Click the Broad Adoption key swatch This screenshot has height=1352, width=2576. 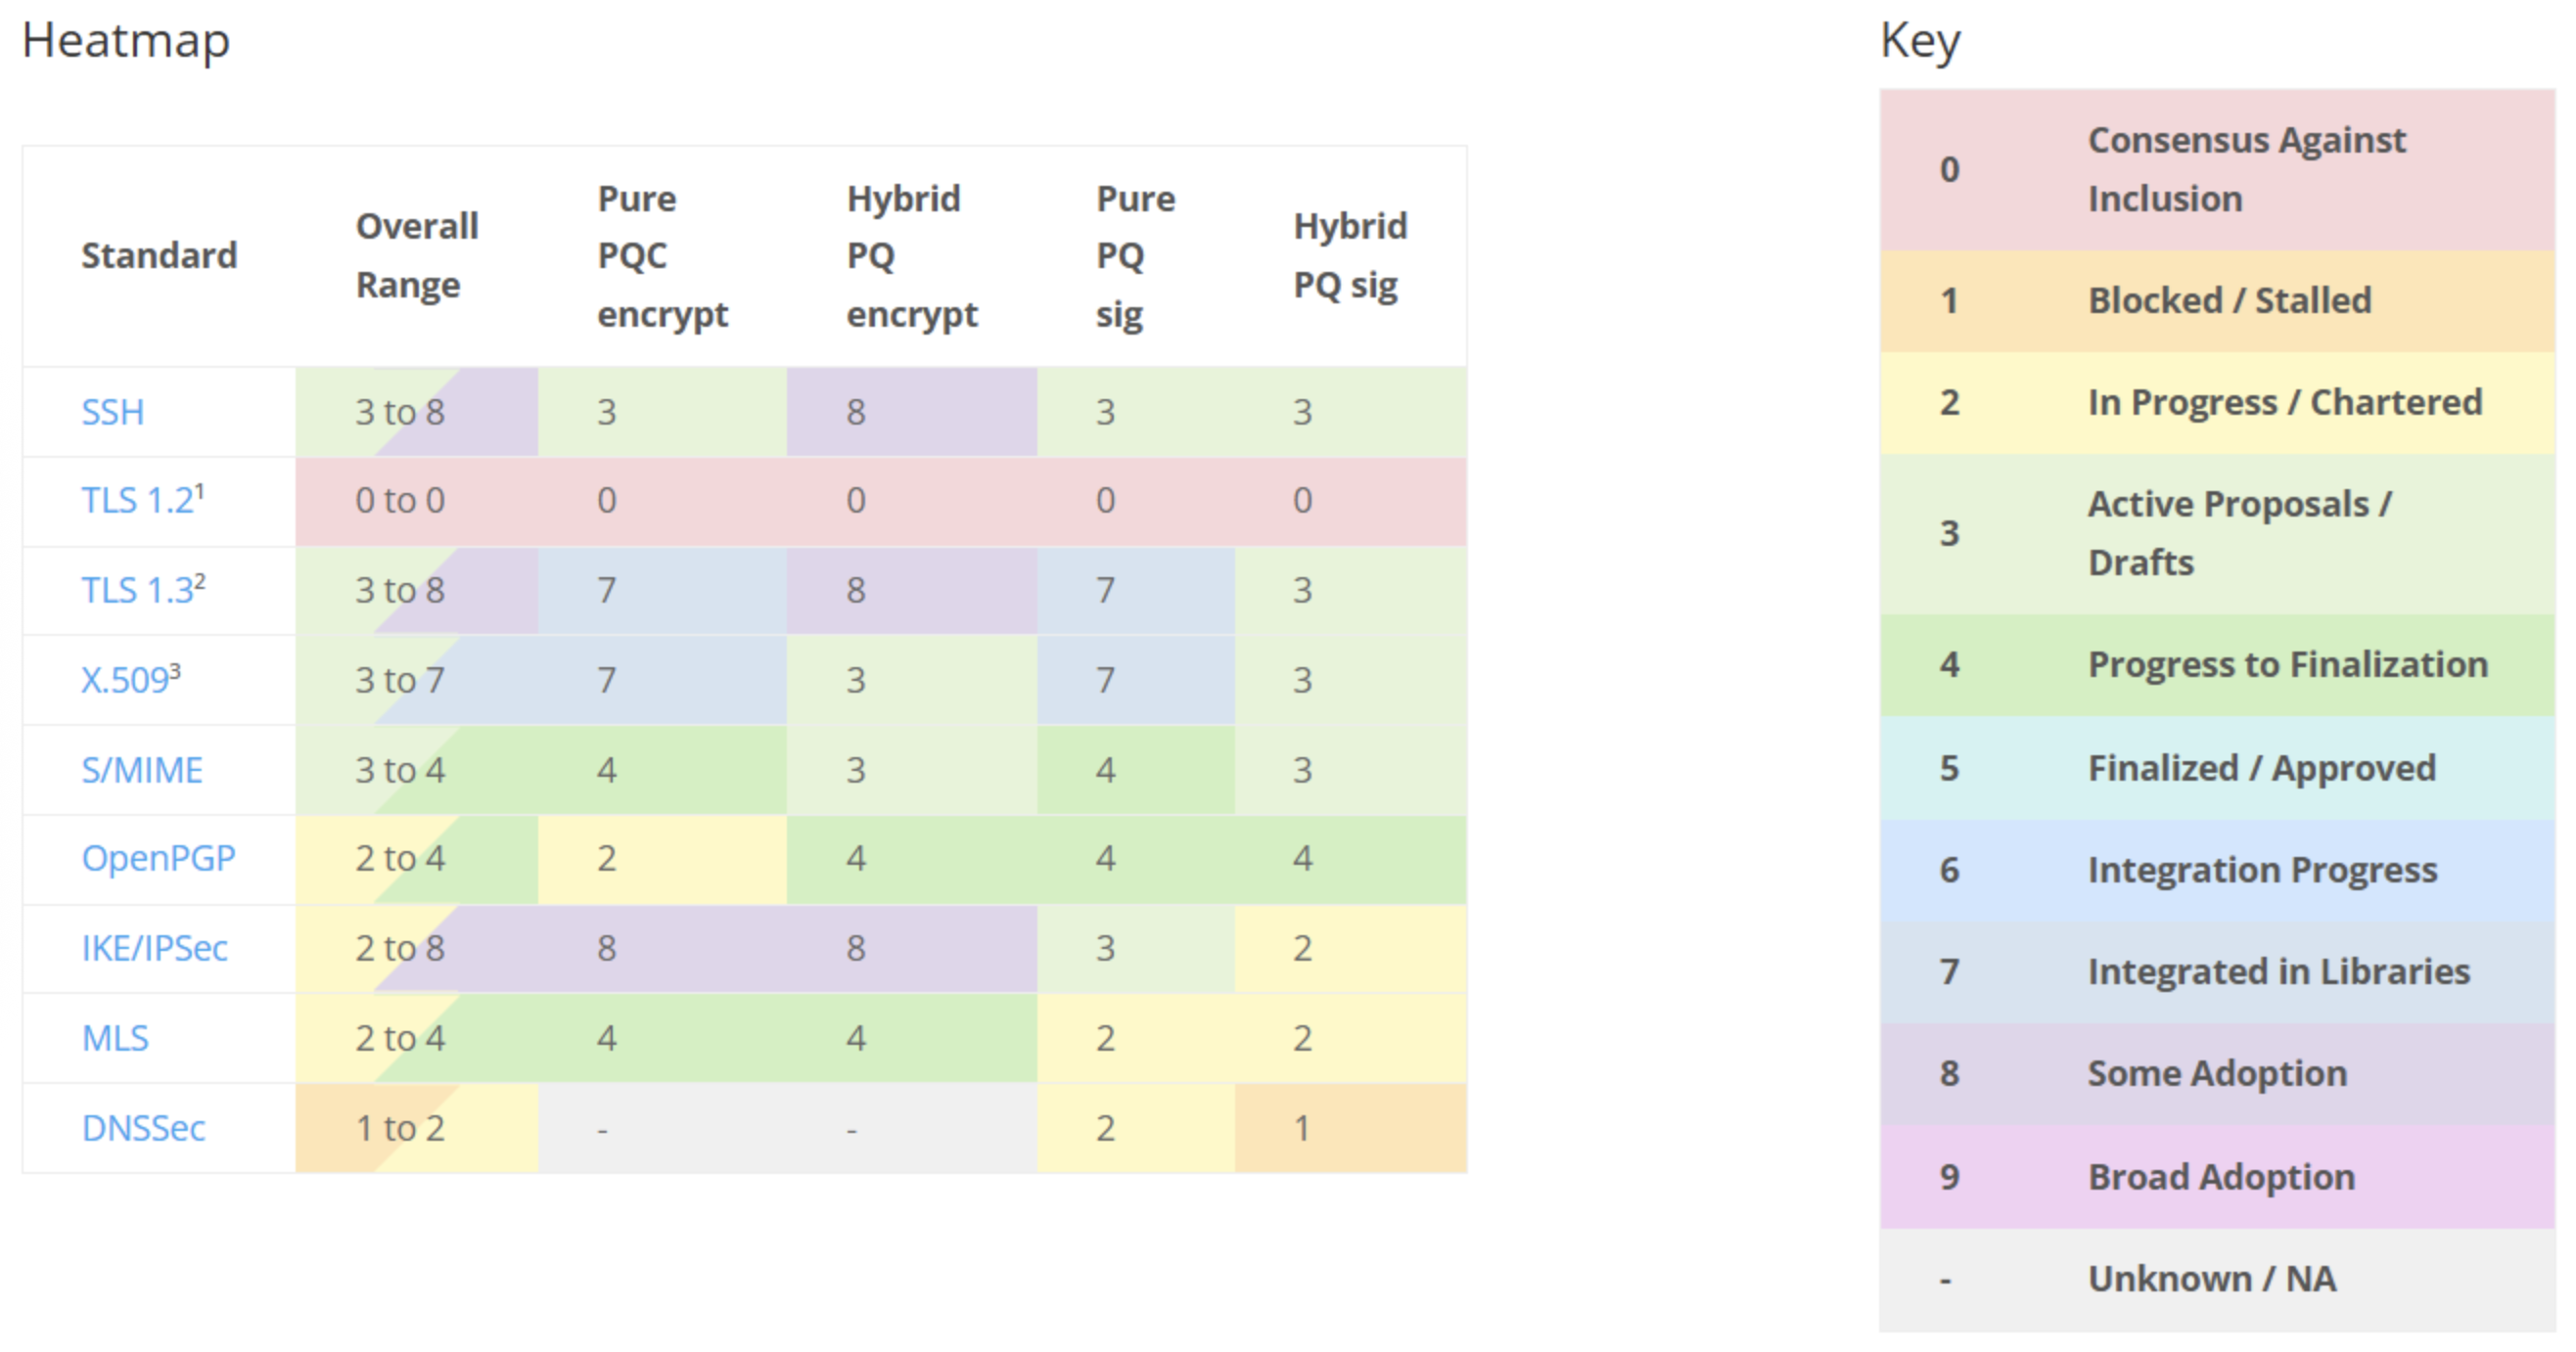[x=2216, y=1177]
